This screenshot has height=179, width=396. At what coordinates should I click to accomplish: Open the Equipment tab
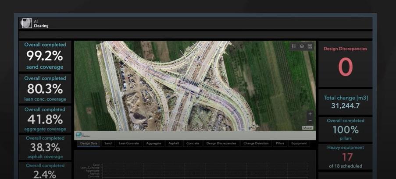click(x=299, y=143)
